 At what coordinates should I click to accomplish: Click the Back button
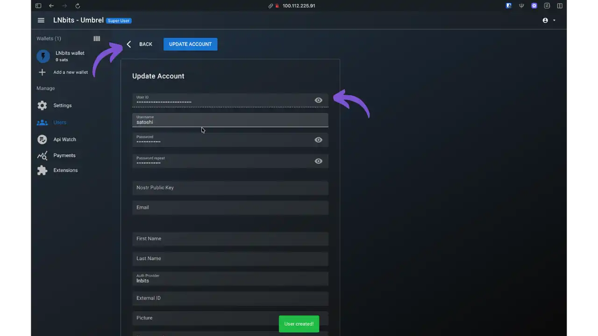click(x=140, y=44)
